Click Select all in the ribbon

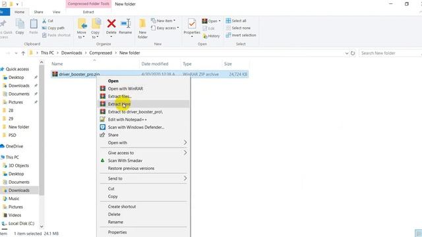click(236, 20)
